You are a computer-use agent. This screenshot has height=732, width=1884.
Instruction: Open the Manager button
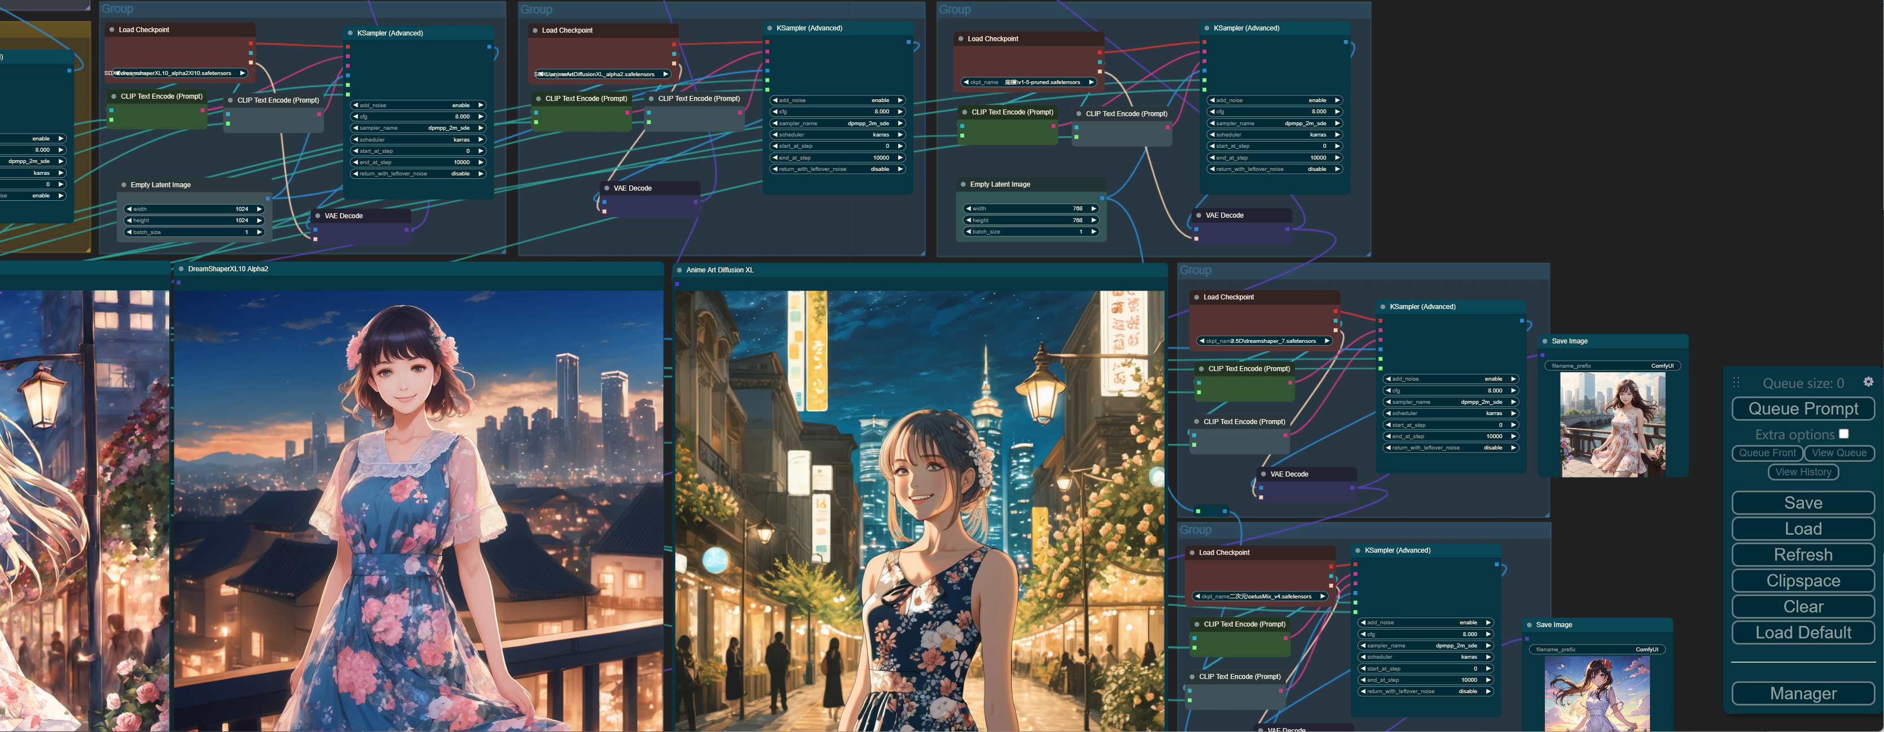[1803, 693]
